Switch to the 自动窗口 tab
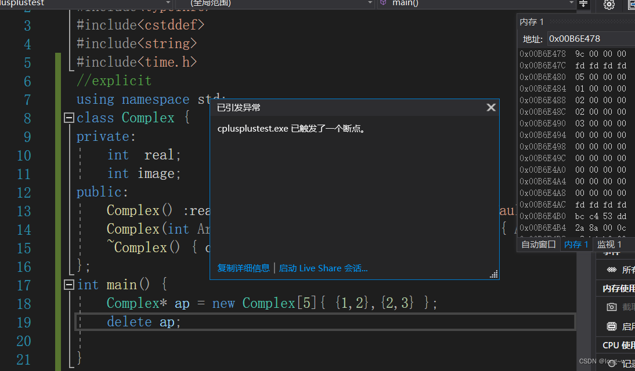This screenshot has height=371, width=635. pyautogui.click(x=538, y=244)
